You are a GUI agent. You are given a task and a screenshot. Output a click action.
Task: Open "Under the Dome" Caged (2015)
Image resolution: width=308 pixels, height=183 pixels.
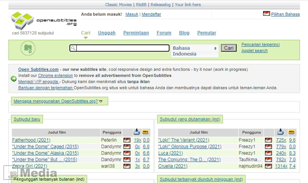click(x=46, y=146)
